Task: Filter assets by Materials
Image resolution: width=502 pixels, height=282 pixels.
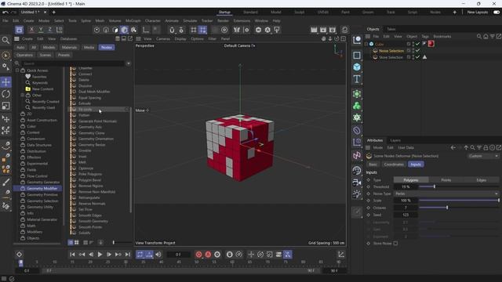Action: coord(69,47)
